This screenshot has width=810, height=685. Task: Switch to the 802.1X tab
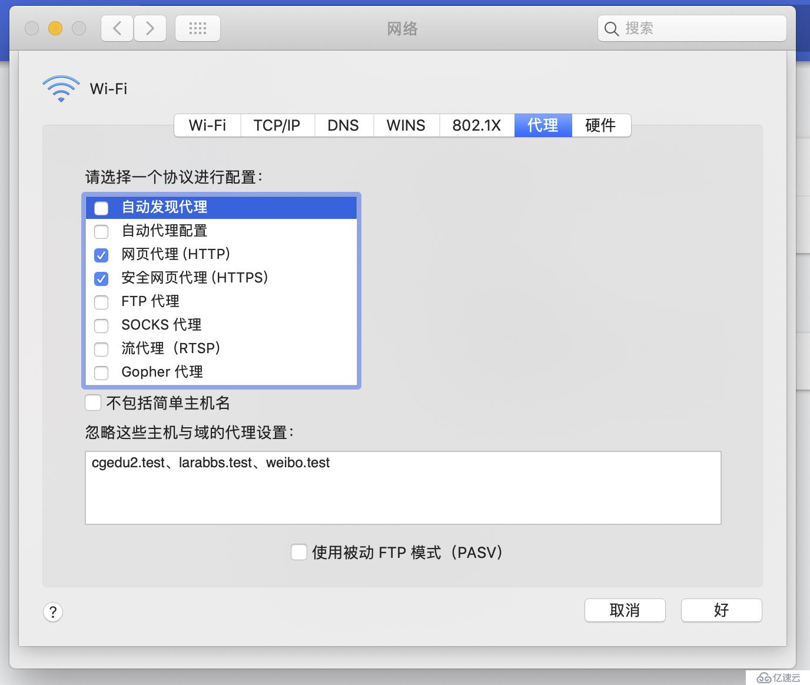(477, 125)
